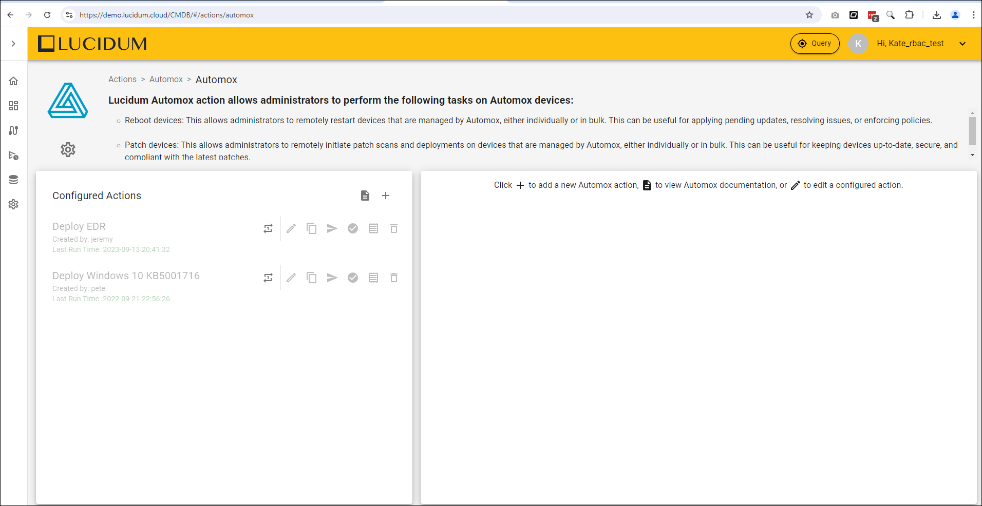Reload the page in the browser
The height and width of the screenshot is (506, 982).
tap(47, 15)
